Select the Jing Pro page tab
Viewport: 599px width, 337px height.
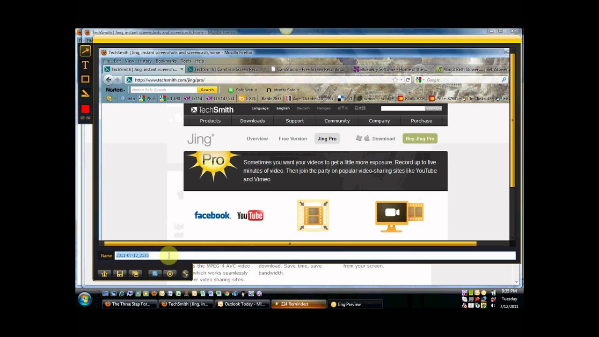click(x=327, y=139)
